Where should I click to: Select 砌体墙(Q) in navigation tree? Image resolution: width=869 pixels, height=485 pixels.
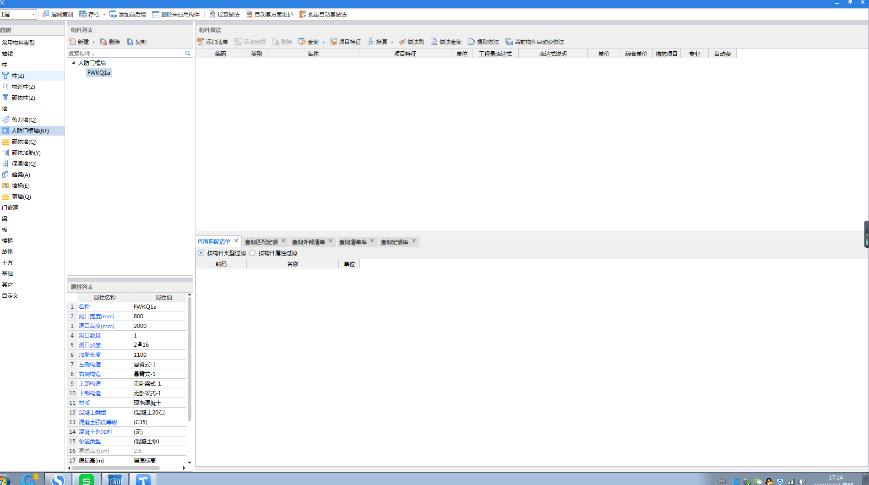24,142
